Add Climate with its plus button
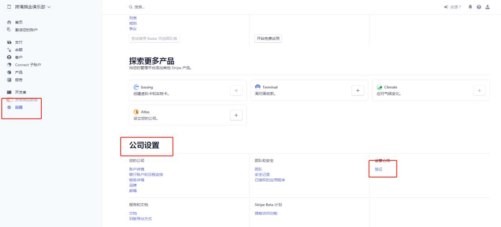This screenshot has width=501, height=227. click(x=479, y=90)
